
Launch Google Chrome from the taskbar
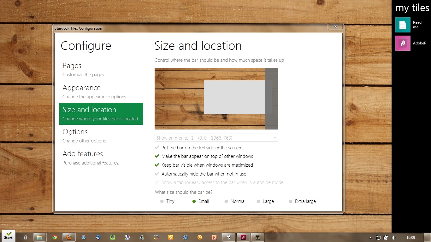point(55,237)
